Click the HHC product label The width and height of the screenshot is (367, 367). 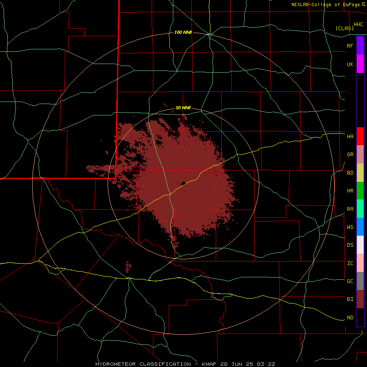click(358, 24)
